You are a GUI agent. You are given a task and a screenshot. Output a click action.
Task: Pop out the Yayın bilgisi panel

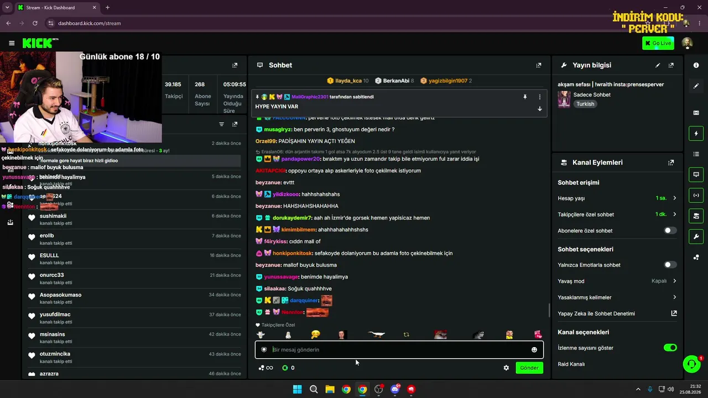pos(671,65)
